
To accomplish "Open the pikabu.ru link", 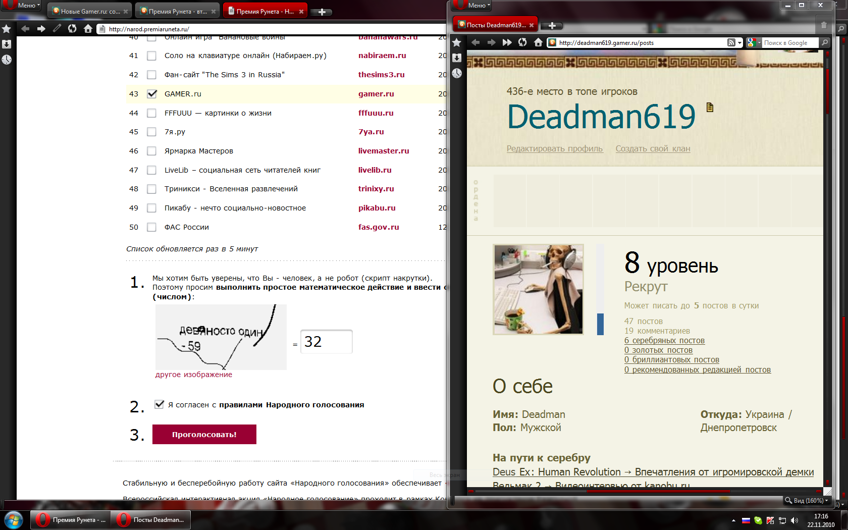I will click(x=377, y=208).
